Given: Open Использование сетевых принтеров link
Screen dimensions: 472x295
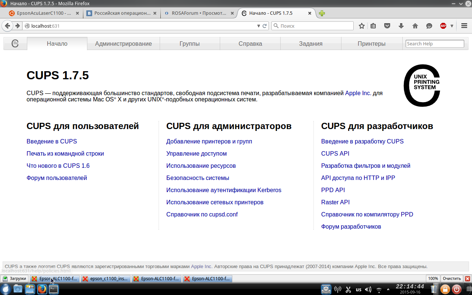Looking at the screenshot, I should pyautogui.click(x=215, y=202).
